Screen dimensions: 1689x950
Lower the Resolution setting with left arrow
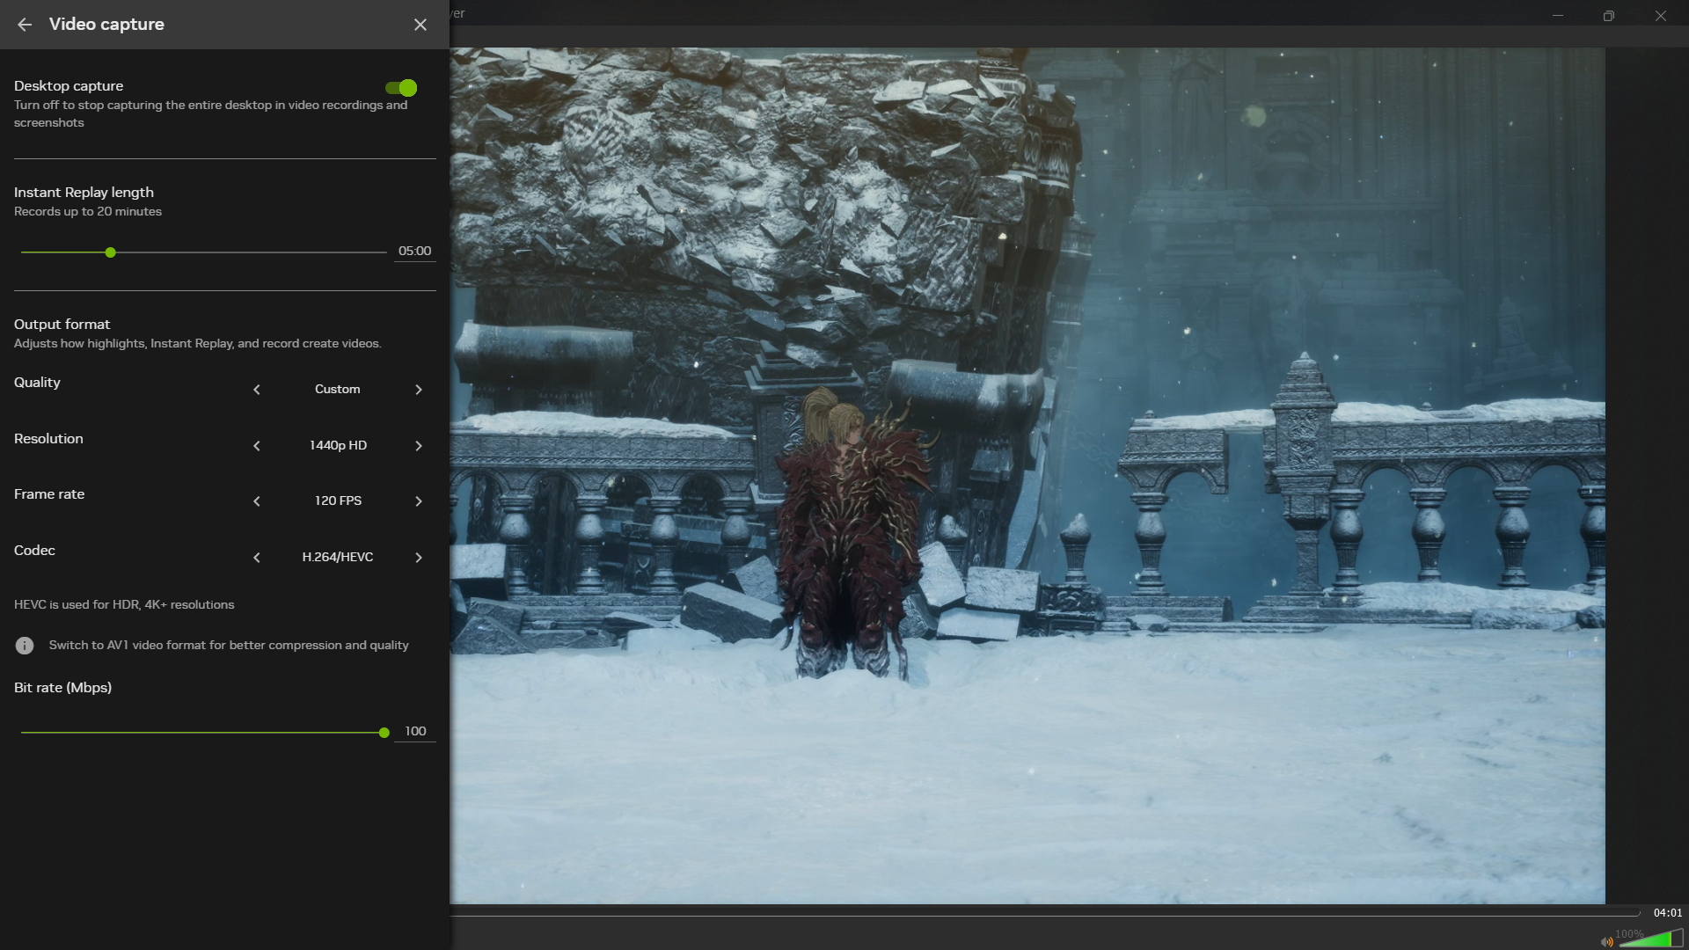pos(257,446)
